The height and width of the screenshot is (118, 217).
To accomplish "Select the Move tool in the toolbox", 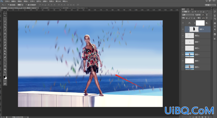I will pos(5,15).
